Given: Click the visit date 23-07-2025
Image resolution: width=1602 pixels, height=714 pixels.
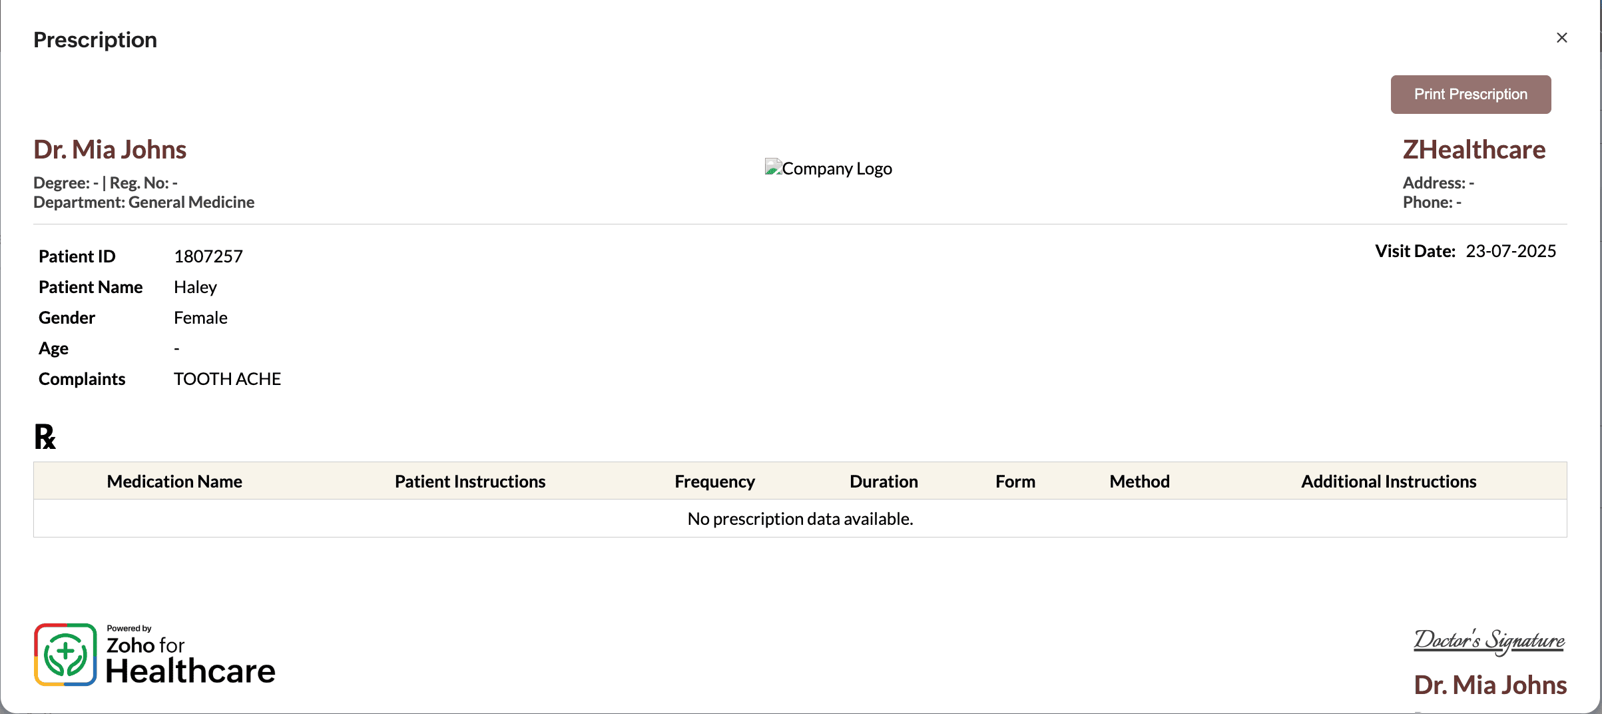Looking at the screenshot, I should [x=1510, y=251].
